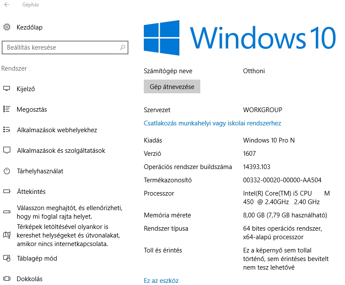This screenshot has width=345, height=285.
Task: Click the Válasszon meghajtót description entry
Action: 69,212
